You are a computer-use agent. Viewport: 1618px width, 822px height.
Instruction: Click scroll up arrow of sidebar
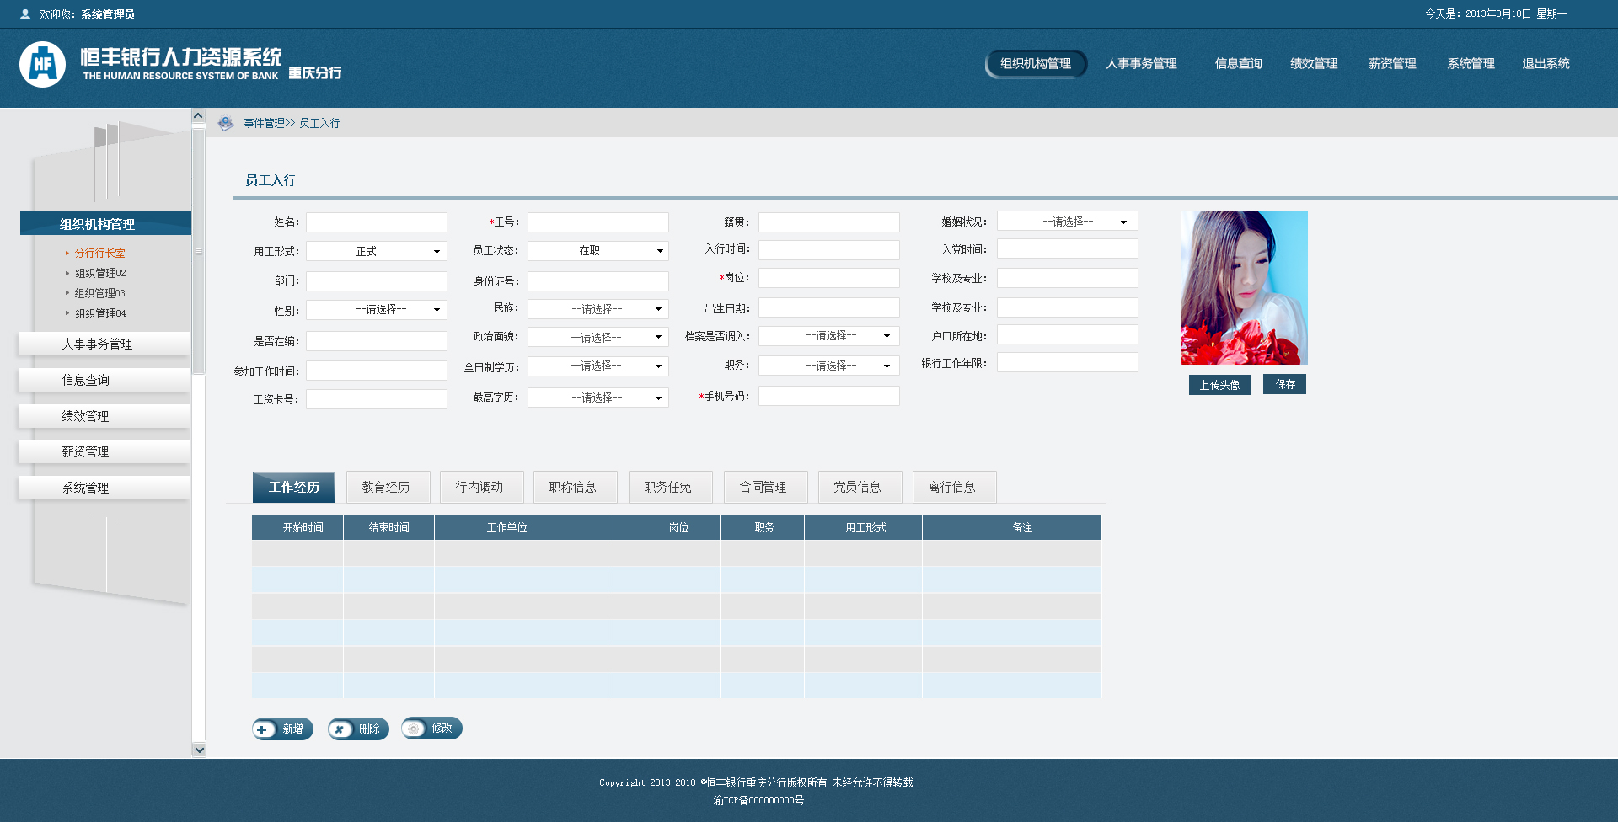(199, 116)
